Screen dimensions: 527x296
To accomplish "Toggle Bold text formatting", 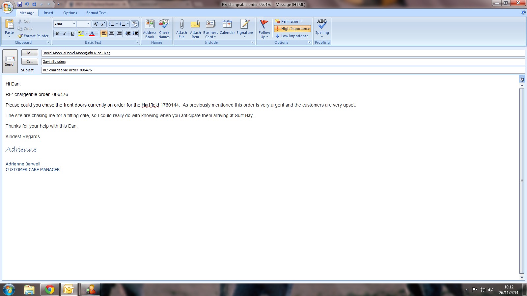I will [x=57, y=34].
